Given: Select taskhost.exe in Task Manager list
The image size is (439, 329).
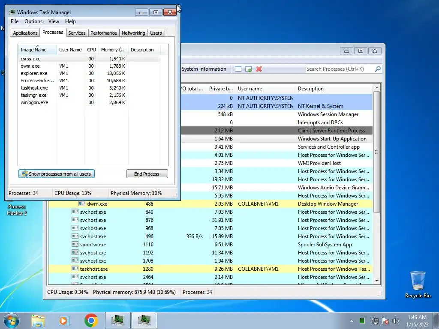Looking at the screenshot, I should click(x=89, y=88).
